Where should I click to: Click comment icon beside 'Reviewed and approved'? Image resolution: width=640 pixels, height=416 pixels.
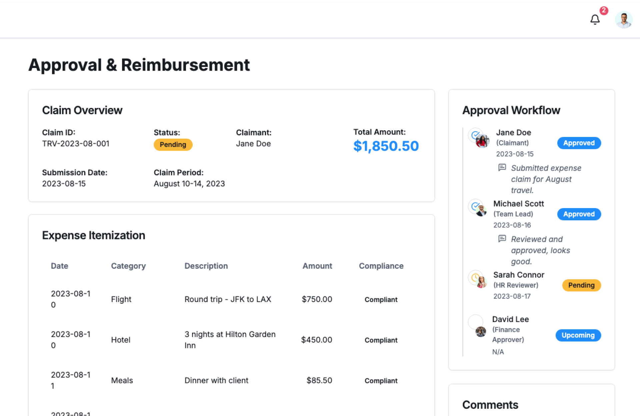[502, 239]
